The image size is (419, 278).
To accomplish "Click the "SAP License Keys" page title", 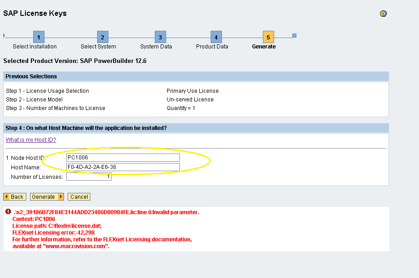I will (x=35, y=13).
